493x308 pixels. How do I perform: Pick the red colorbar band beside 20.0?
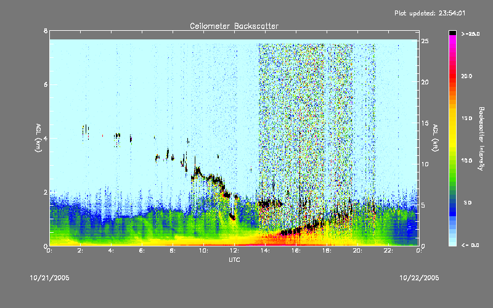tap(452, 76)
